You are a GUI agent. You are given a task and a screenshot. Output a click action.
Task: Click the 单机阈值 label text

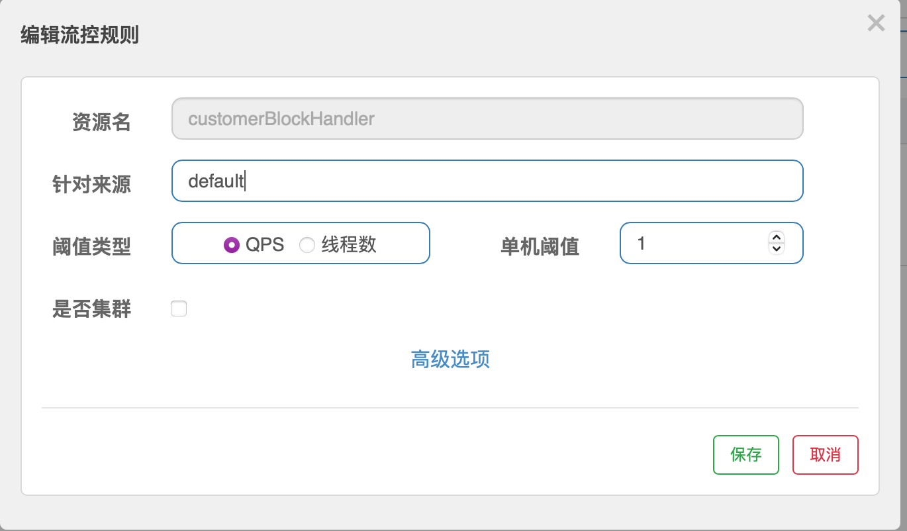tap(540, 246)
